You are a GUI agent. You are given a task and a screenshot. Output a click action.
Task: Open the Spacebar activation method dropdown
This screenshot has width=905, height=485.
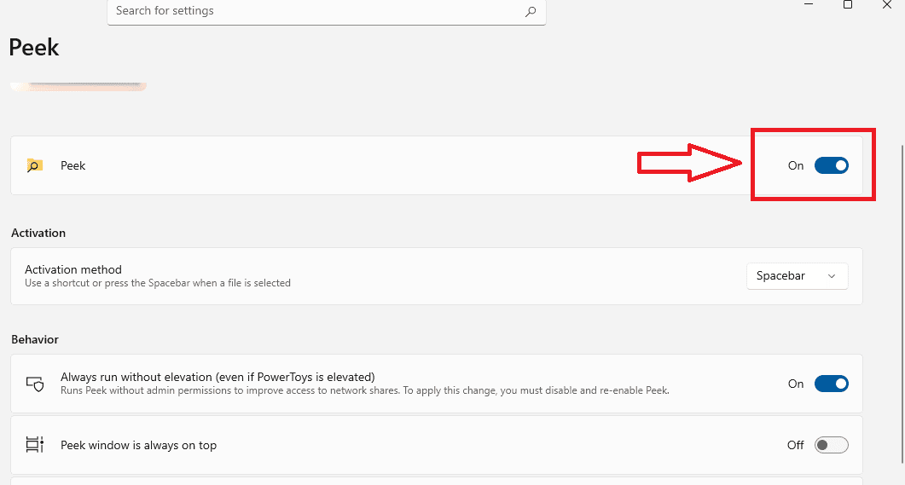click(x=797, y=275)
